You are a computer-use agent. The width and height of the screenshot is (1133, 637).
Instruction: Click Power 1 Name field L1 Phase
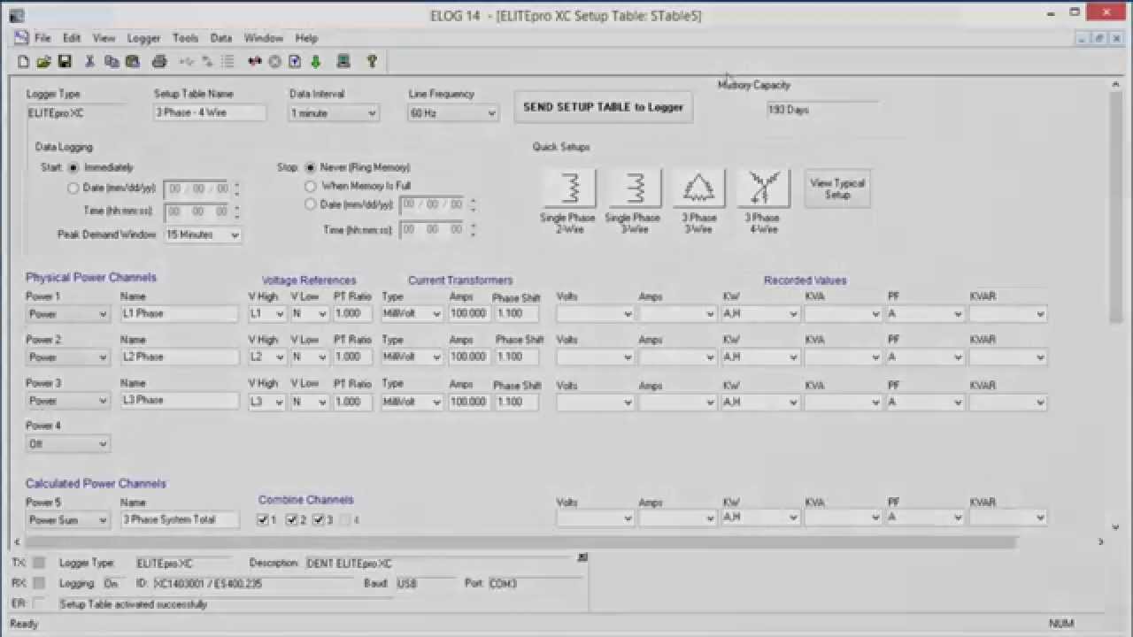click(x=180, y=314)
